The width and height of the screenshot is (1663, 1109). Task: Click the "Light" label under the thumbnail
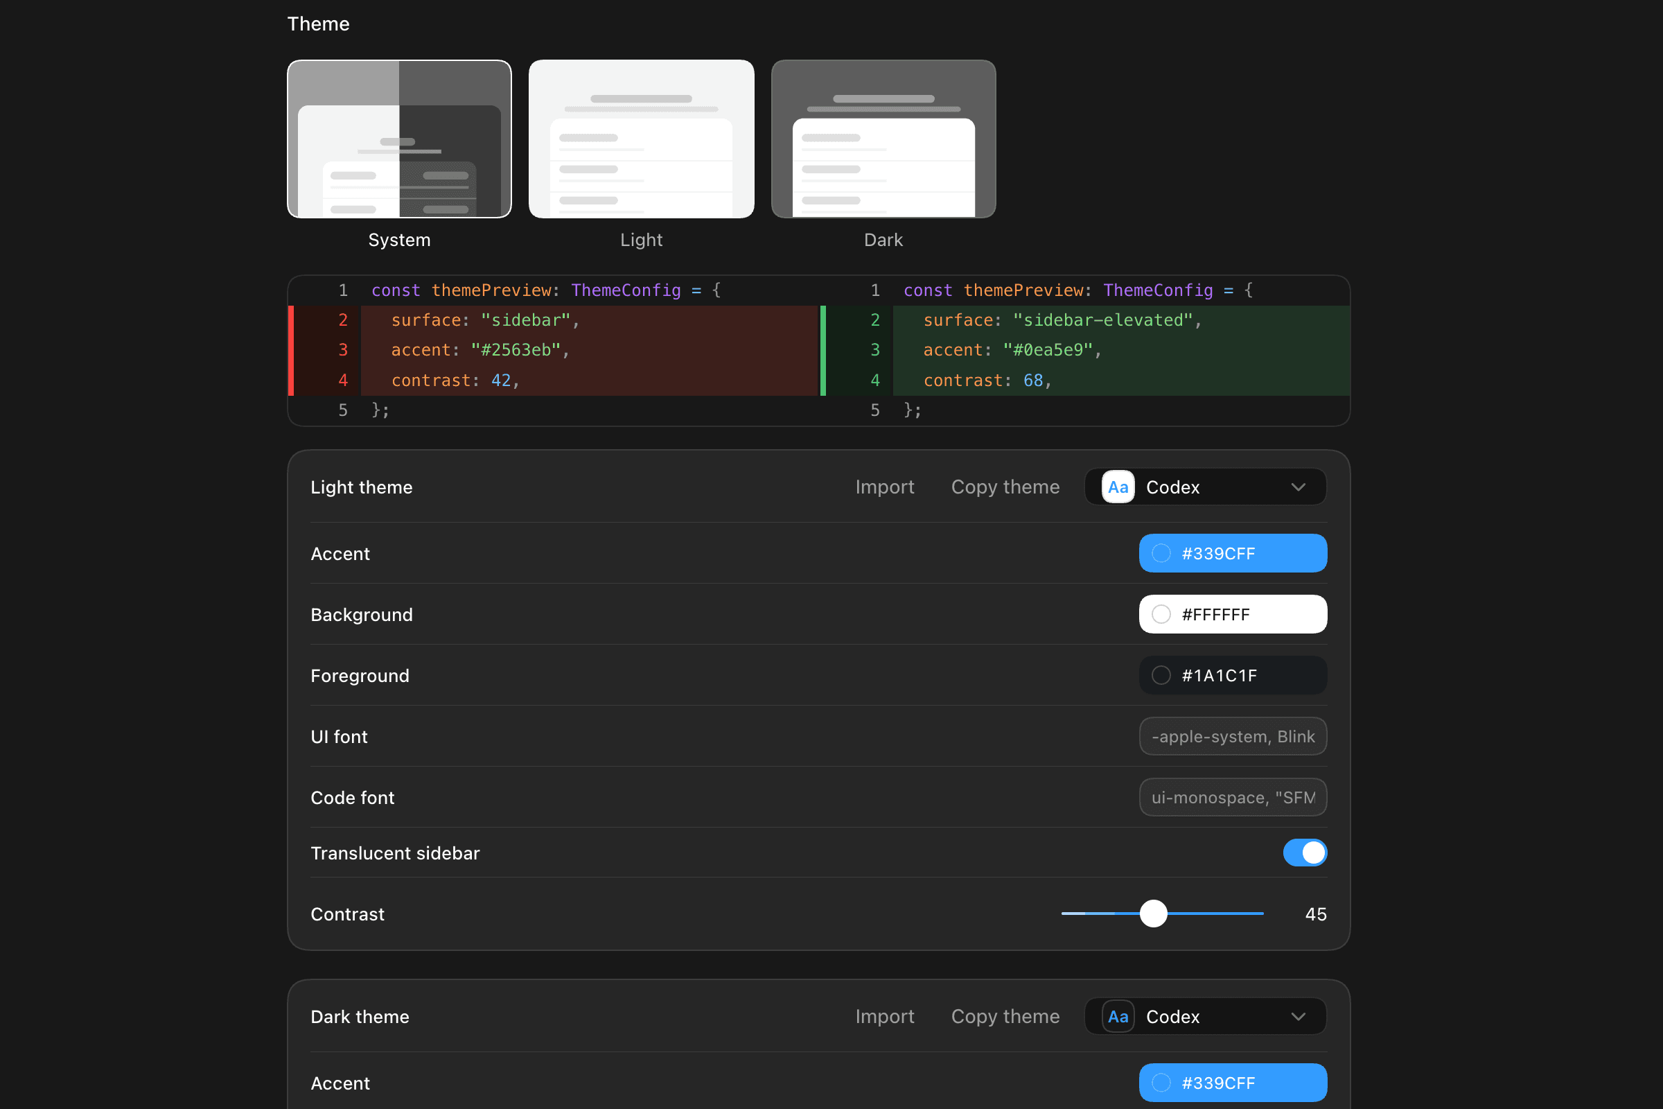(642, 240)
